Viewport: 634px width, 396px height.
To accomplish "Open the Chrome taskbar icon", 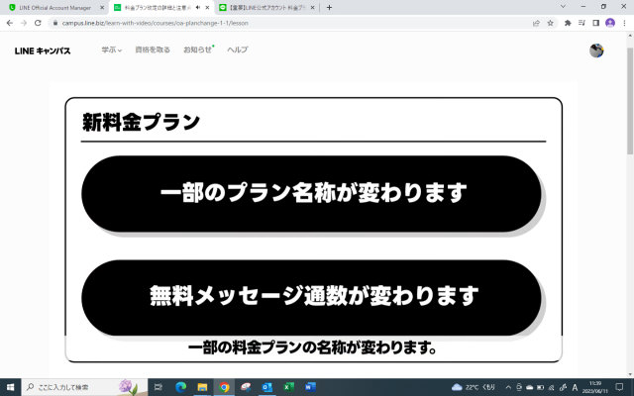I will pos(224,387).
